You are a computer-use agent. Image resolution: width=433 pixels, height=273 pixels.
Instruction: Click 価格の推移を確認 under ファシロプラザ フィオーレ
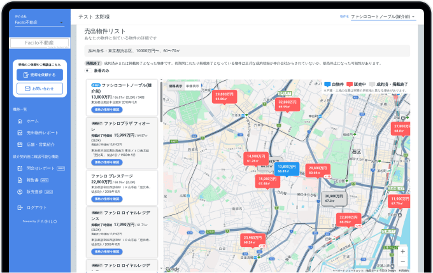(x=107, y=162)
